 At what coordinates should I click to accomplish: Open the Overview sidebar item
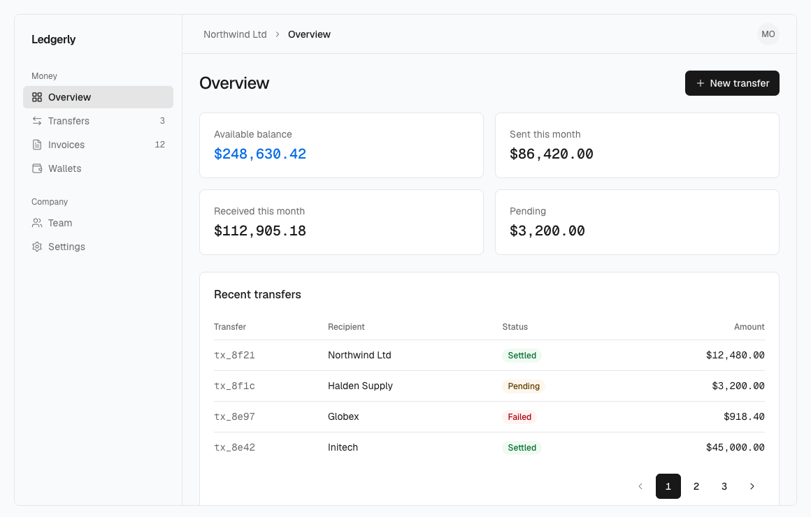(99, 97)
